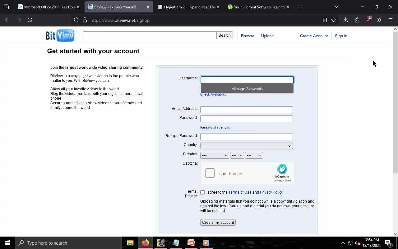398x249 pixels.
Task: Click the site padlock icon
Action: (x=85, y=20)
